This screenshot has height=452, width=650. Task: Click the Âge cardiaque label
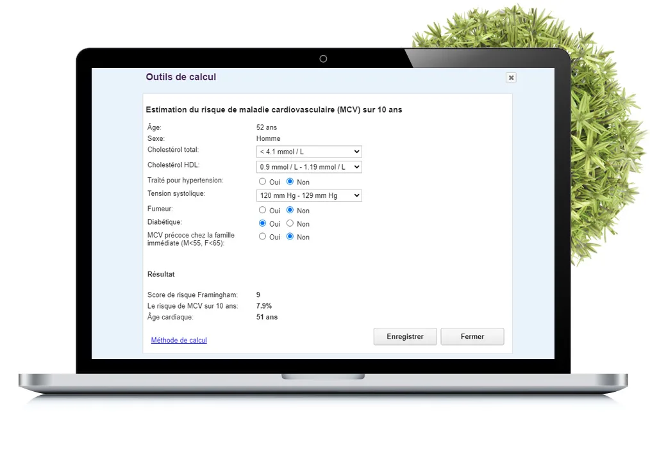170,317
